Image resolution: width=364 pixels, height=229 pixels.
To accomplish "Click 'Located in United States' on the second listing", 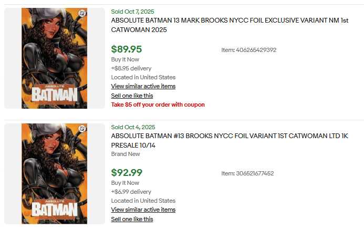I will click(143, 201).
